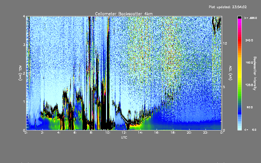The width and height of the screenshot is (261, 163).
Task: Click the '<= 0.0' colorbar label
Action: pos(250,130)
